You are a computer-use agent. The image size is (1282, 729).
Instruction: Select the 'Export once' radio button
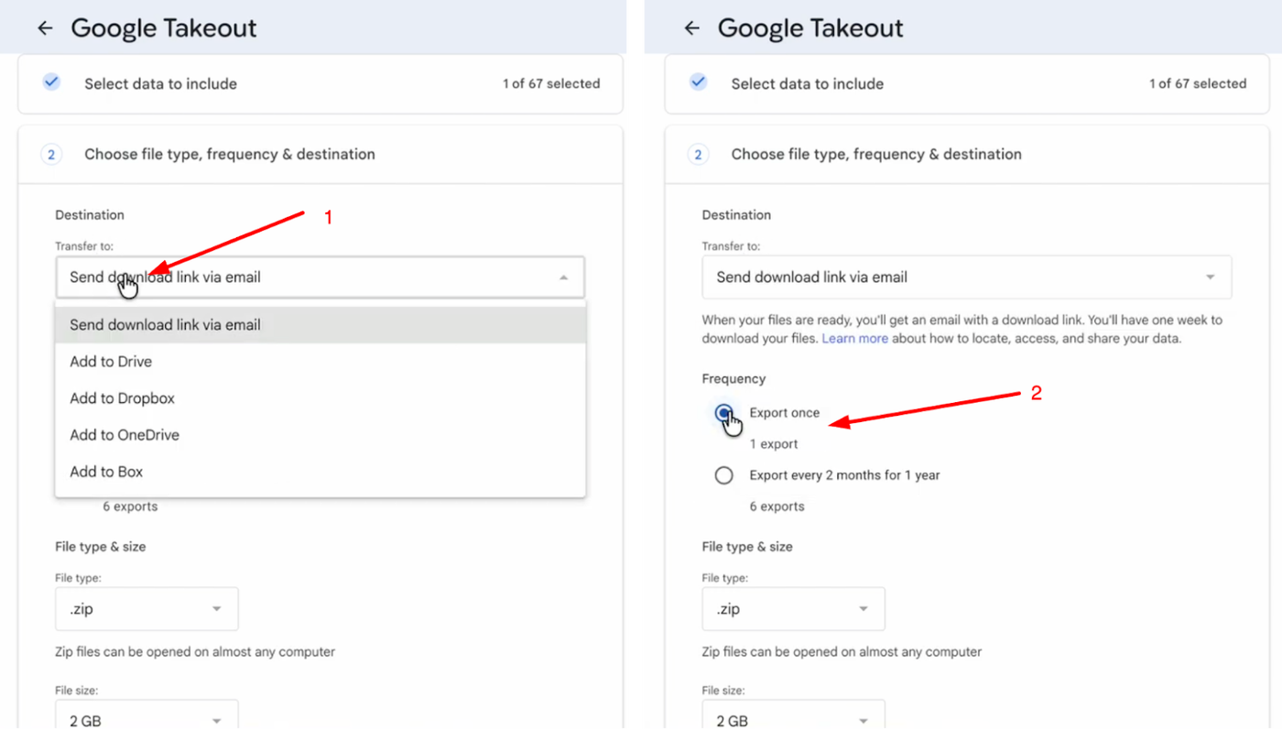click(x=724, y=413)
